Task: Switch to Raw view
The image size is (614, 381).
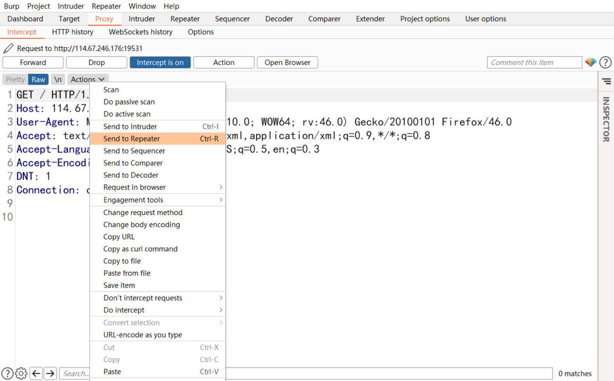Action: (38, 79)
